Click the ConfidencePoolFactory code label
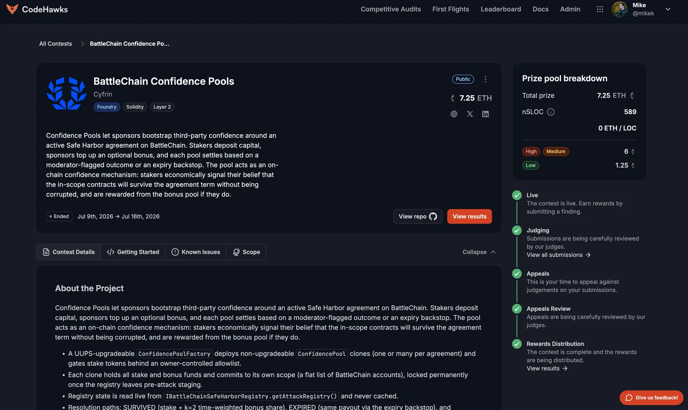Image resolution: width=688 pixels, height=410 pixels. (x=175, y=354)
